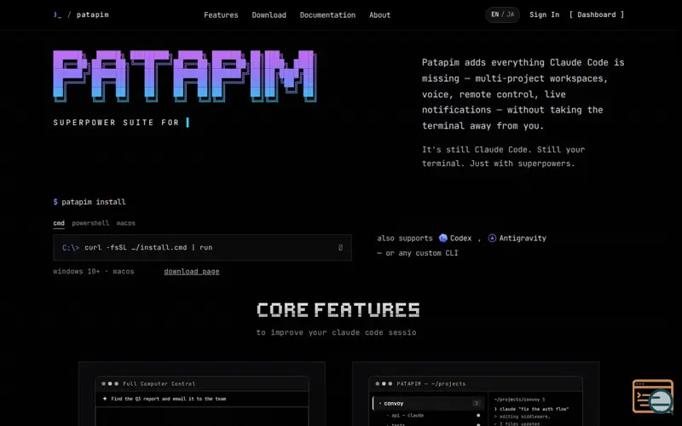
Task: Click the SUPERPOWER SUITE FOR tagline
Action: point(116,123)
